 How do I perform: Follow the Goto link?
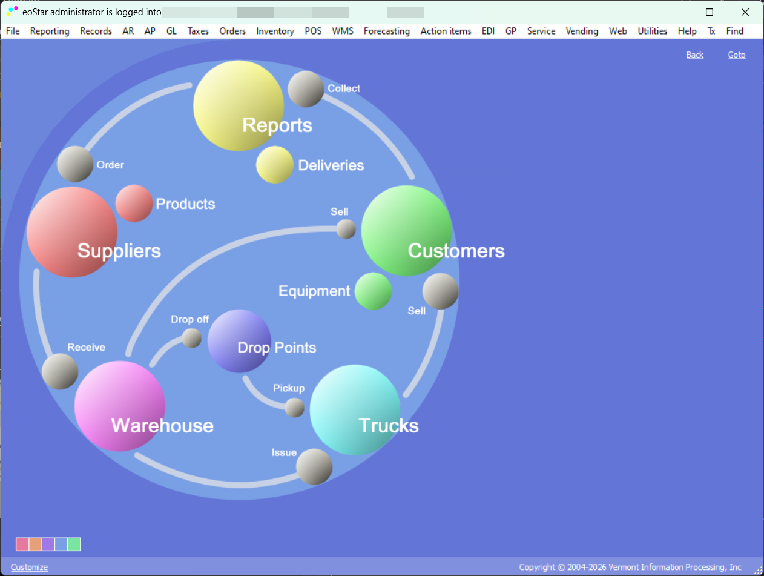tap(737, 55)
